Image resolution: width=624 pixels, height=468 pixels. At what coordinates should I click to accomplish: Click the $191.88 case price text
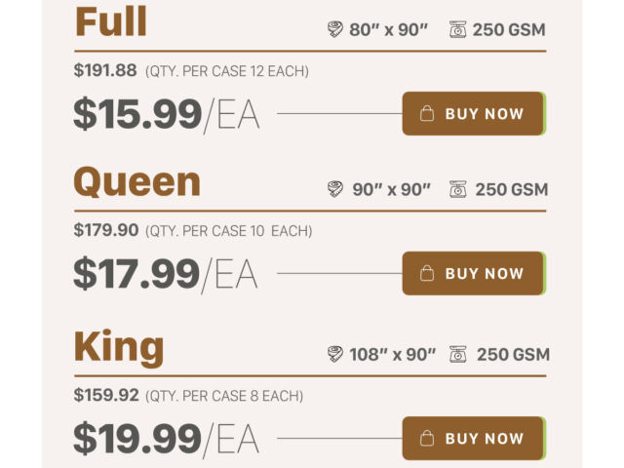tap(105, 71)
